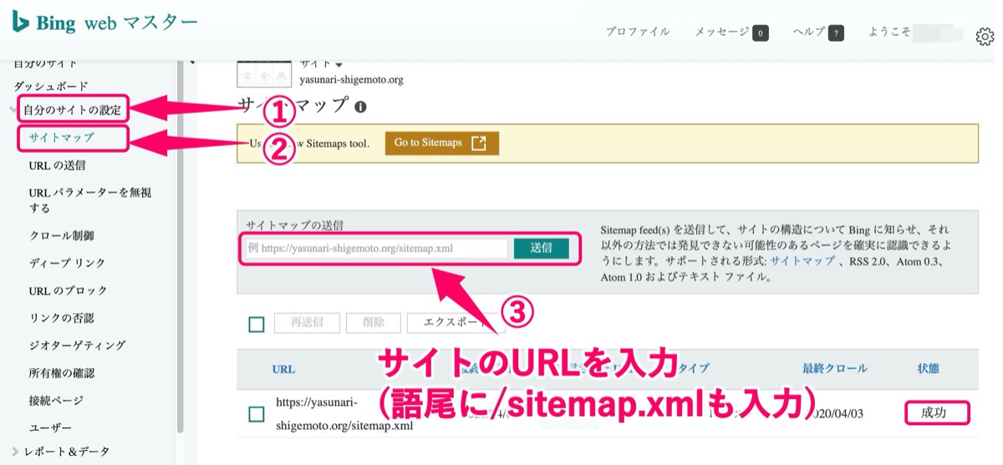Sort by 最終クロール column header

click(x=834, y=368)
